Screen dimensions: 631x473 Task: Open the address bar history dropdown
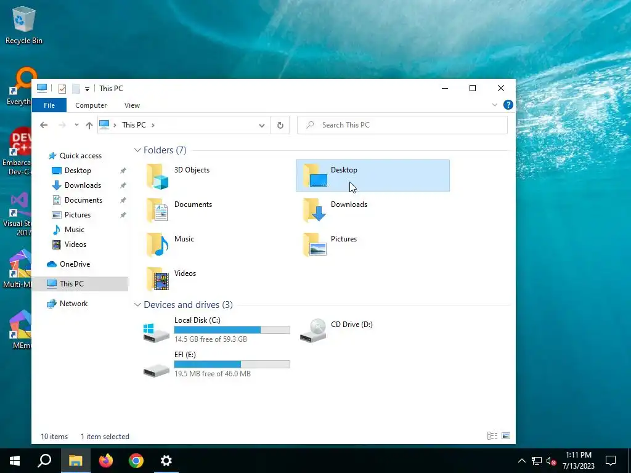pyautogui.click(x=261, y=126)
